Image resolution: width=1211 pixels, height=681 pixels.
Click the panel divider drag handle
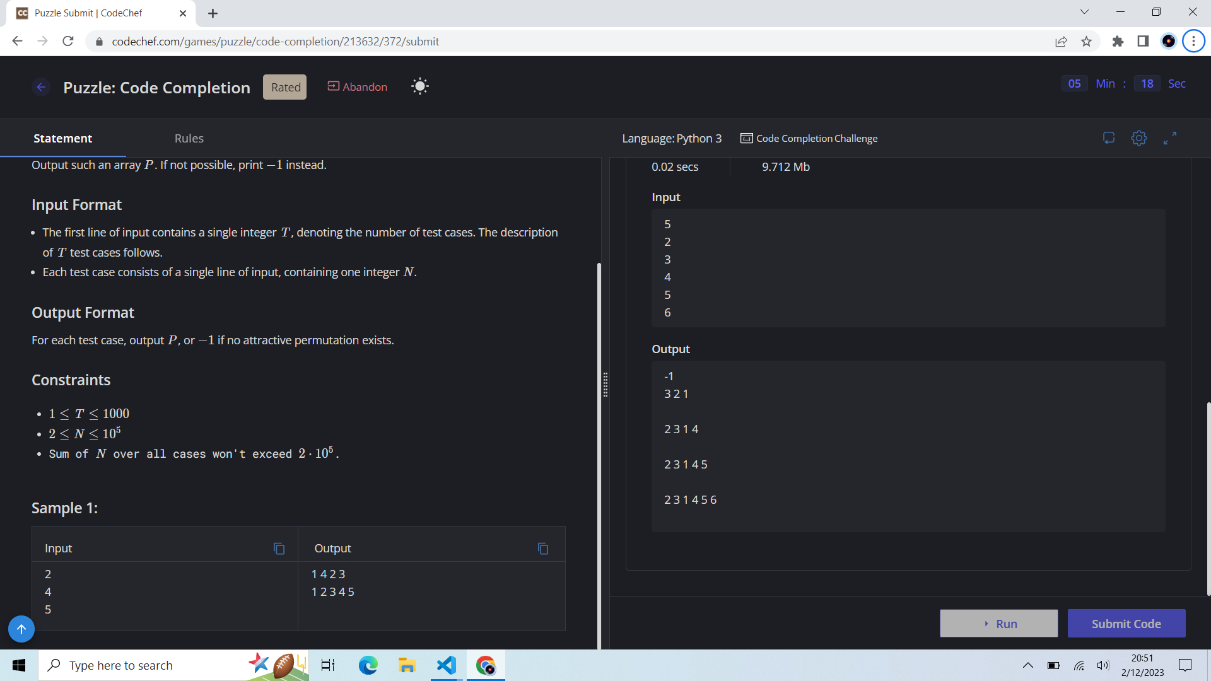pos(605,385)
